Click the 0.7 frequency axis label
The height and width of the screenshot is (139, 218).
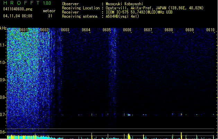(3, 115)
